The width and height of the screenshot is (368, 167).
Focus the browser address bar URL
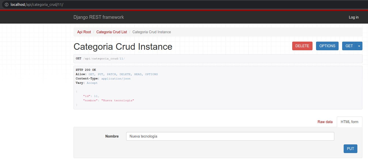[37, 5]
